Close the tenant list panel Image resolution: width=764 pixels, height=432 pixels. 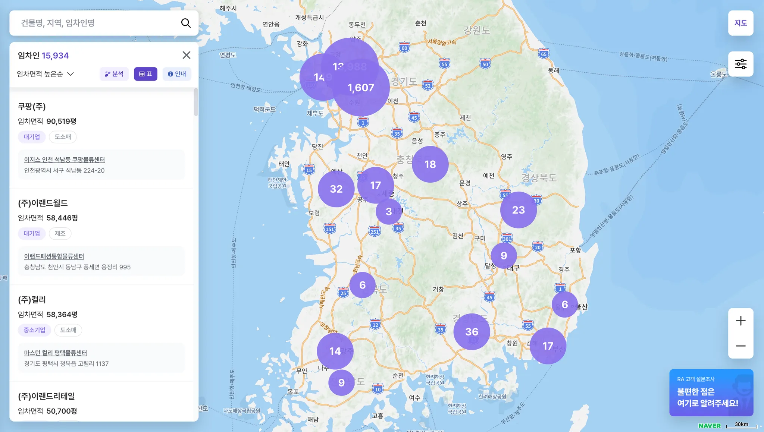click(x=186, y=55)
